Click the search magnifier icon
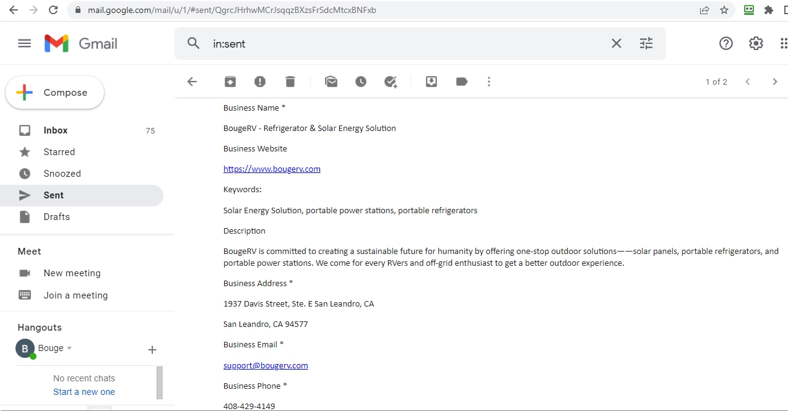 (194, 43)
